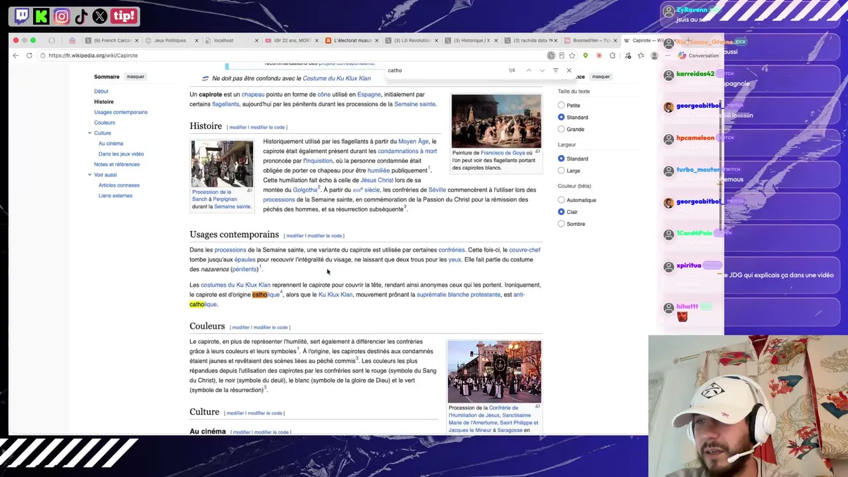Hide the Sommaire with masquer button
The width and height of the screenshot is (848, 477).
[x=136, y=77]
